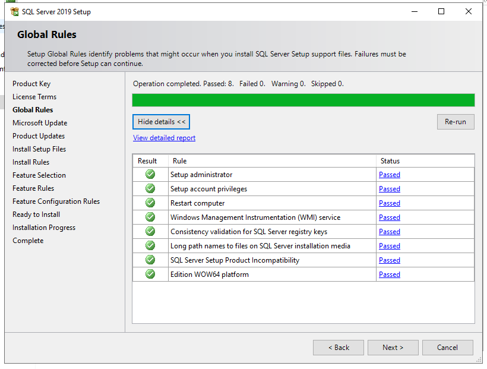The image size is (487, 369).
Task: Click the 'Windows Management Instrumentation (WMI) service' text
Action: (x=255, y=217)
